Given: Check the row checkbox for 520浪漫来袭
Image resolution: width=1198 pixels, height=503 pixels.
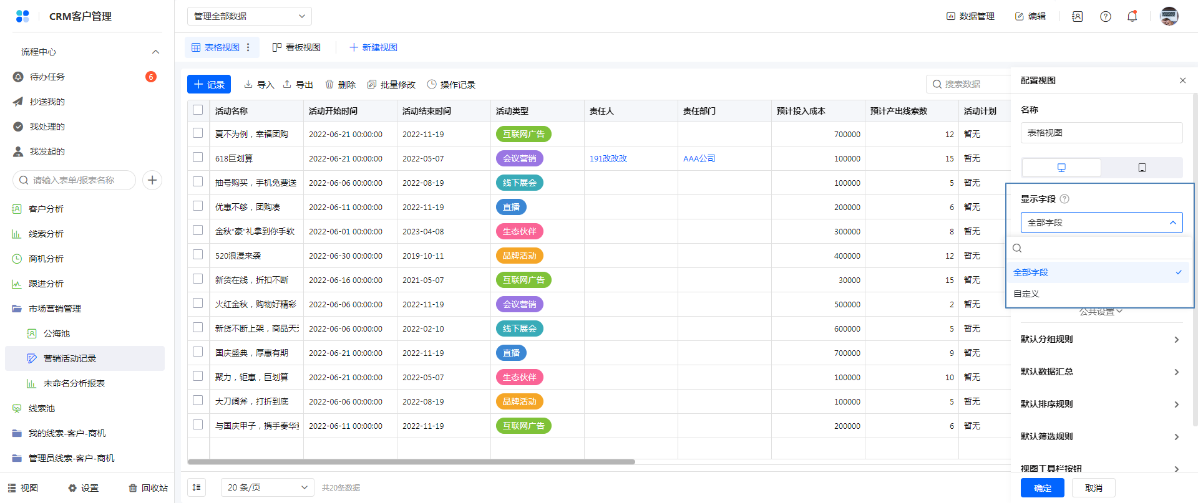Looking at the screenshot, I should 198,255.
